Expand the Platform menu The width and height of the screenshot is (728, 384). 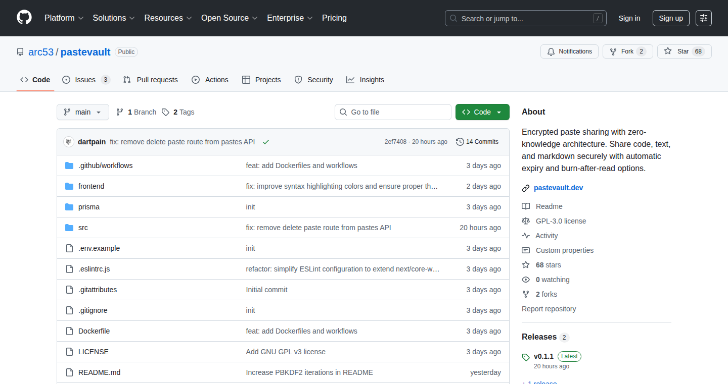tap(63, 18)
